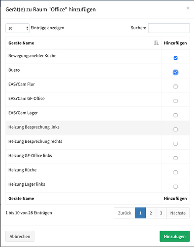This screenshot has height=247, width=194.
Task: Select the EASYCam Lager row name
Action: (x=23, y=113)
